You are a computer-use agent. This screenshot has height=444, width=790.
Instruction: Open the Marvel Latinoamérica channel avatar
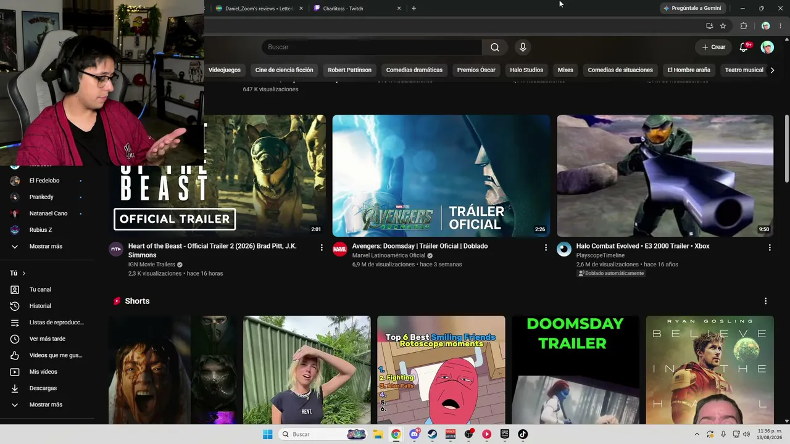pos(340,249)
